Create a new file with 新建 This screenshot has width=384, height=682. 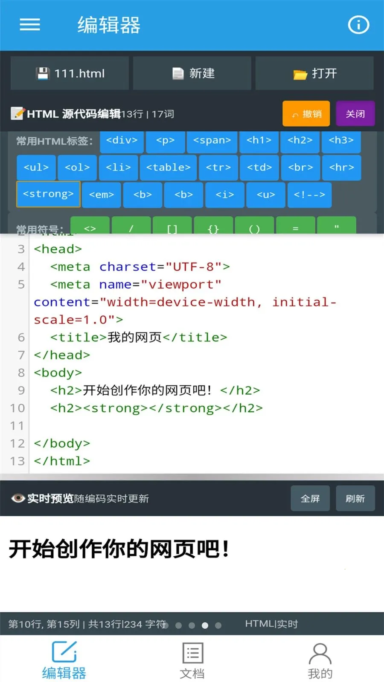click(x=192, y=73)
